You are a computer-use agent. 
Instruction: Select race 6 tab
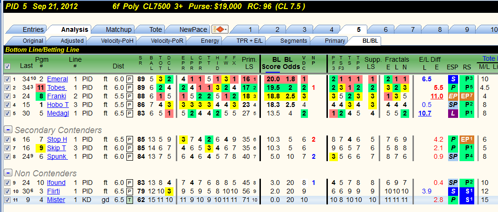(x=385, y=29)
